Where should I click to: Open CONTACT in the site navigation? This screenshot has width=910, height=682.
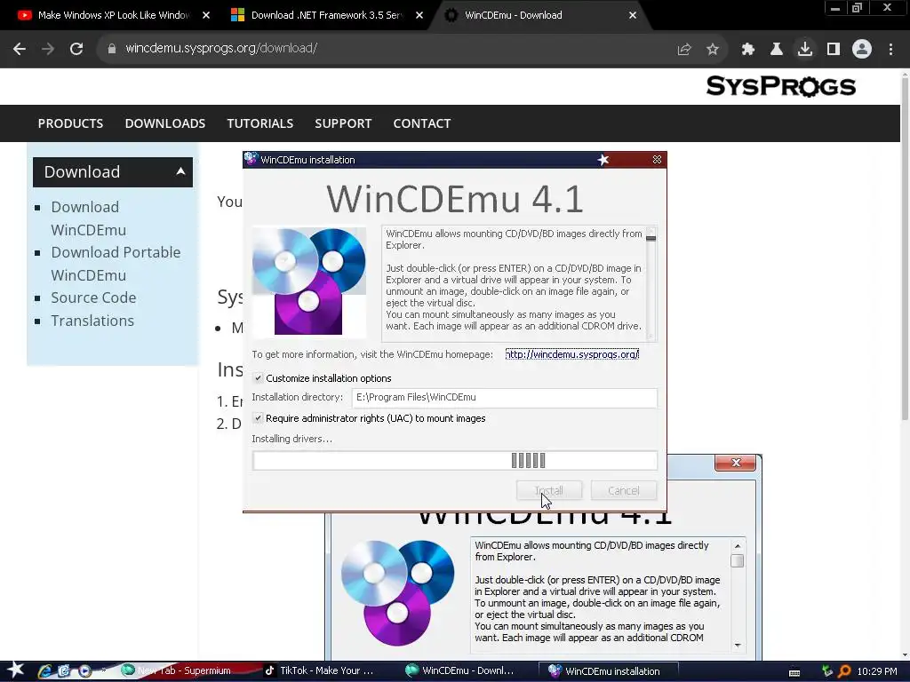point(422,123)
